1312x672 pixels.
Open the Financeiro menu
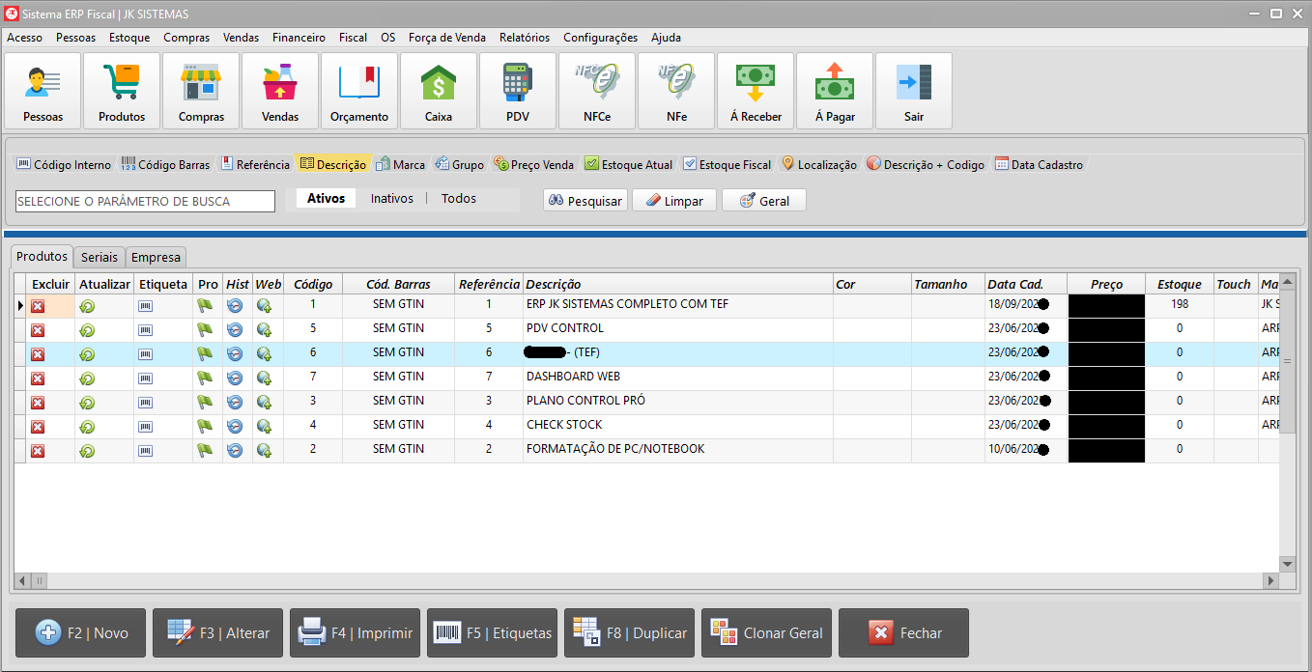[x=299, y=38]
